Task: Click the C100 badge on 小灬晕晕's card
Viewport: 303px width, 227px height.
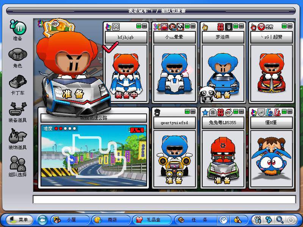Action: click(172, 27)
